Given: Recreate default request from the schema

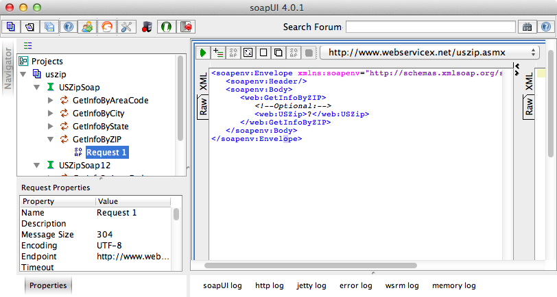Looking at the screenshot, I should coord(248,53).
